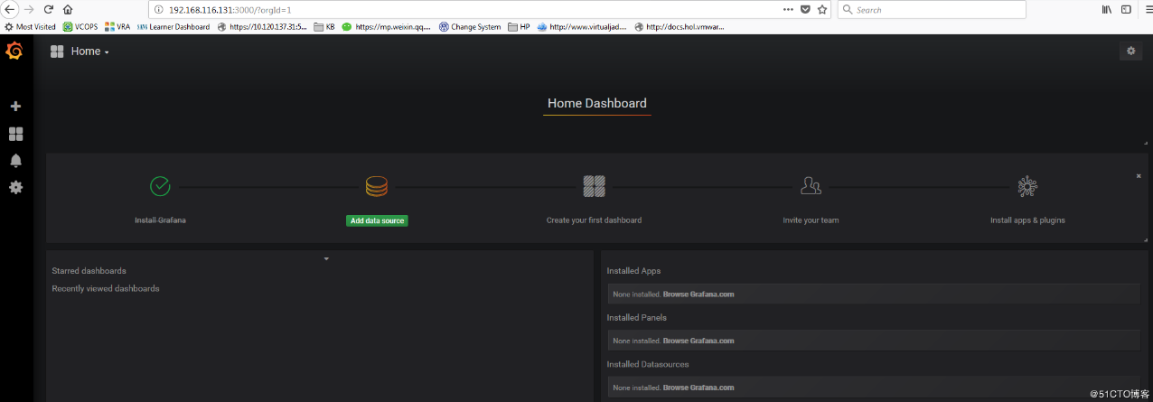Click the Invite your team label
Image resolution: width=1153 pixels, height=402 pixels.
[811, 220]
